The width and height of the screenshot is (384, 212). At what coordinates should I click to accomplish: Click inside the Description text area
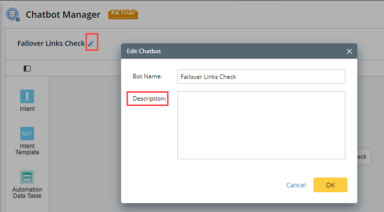pyautogui.click(x=261, y=125)
